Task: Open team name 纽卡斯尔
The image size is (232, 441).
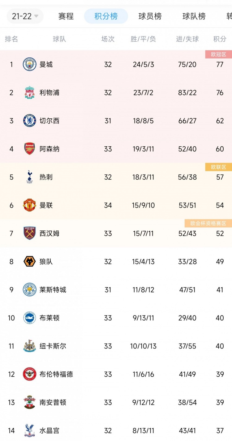Action: (53, 346)
